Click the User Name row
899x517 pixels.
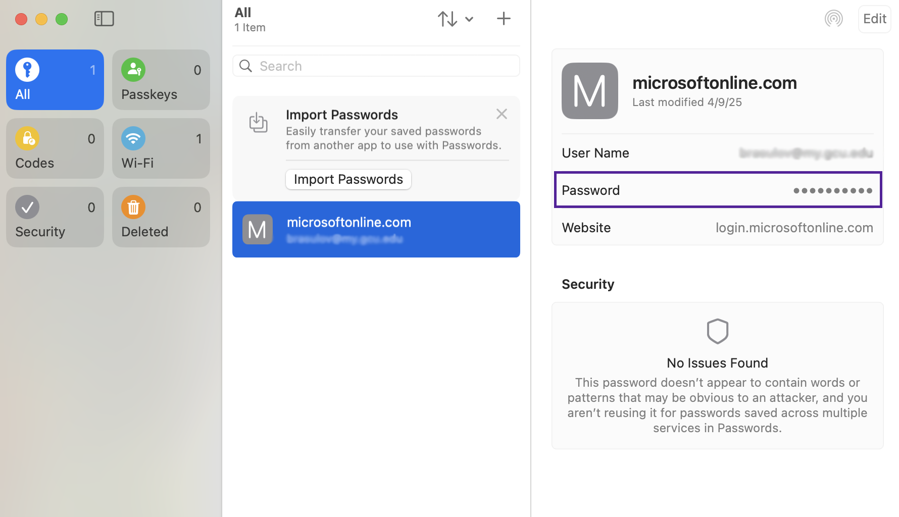pos(718,153)
